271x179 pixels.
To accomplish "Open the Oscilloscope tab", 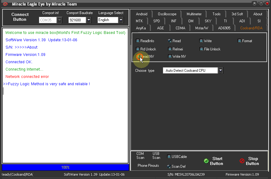I will pyautogui.click(x=167, y=14).
